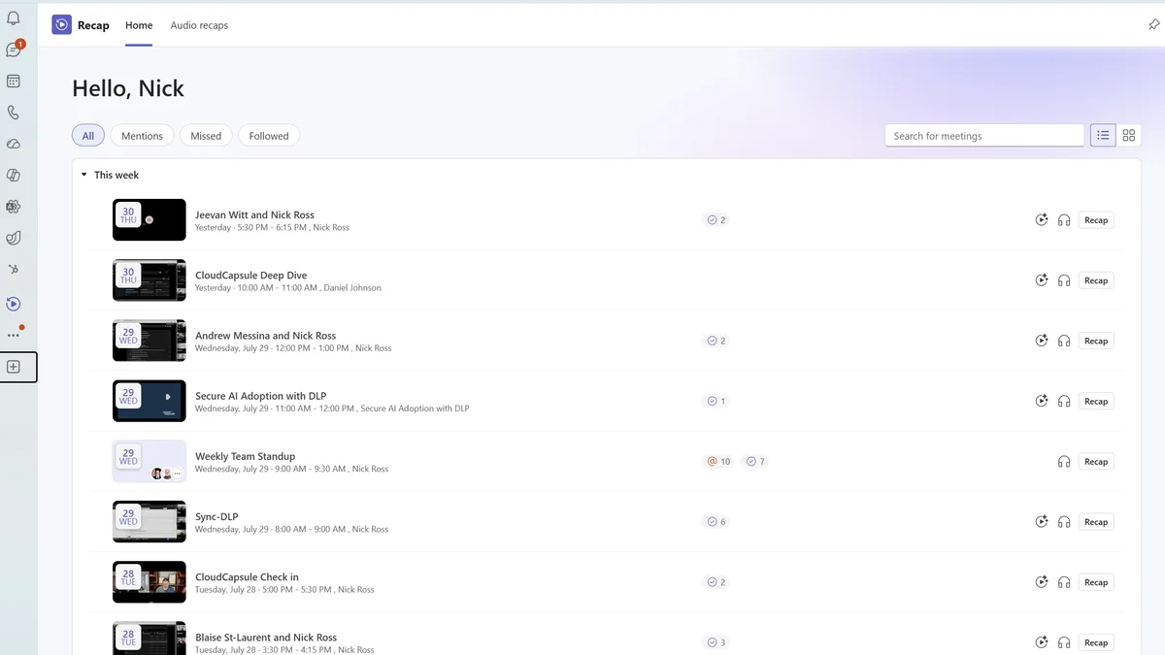This screenshot has height=655, width=1165.
Task: Listen to audio recap for Jeevan Witt meeting
Action: tap(1064, 220)
